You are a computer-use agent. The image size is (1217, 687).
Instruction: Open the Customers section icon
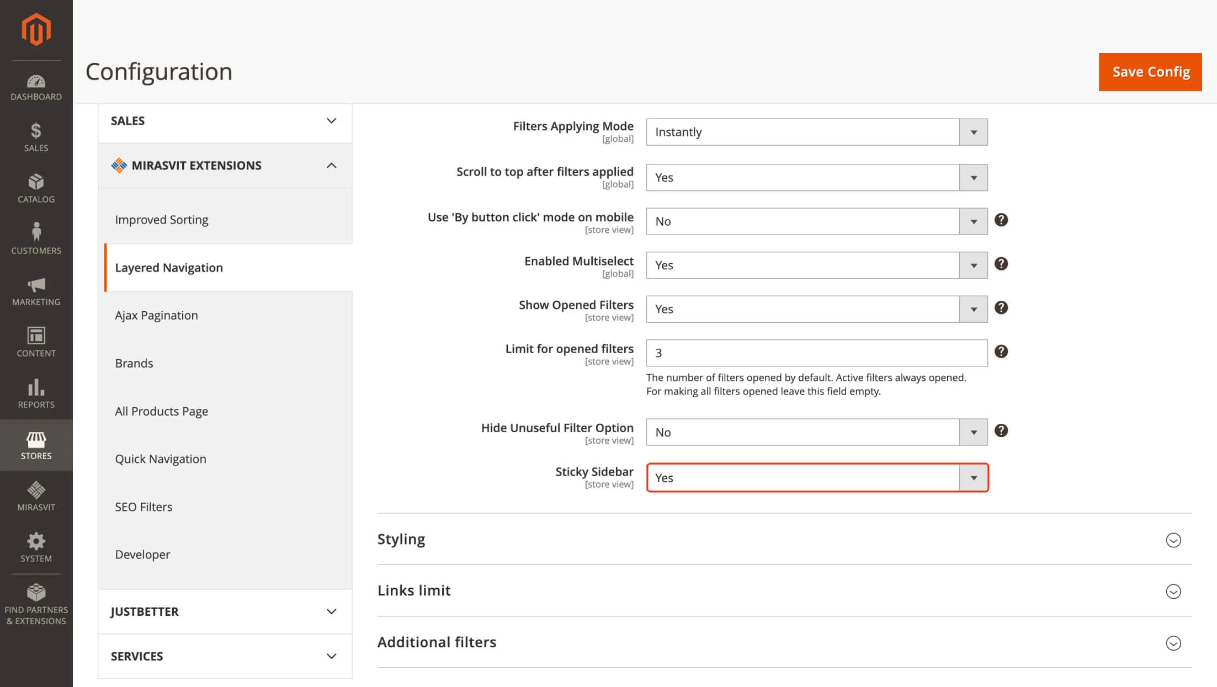pyautogui.click(x=36, y=236)
